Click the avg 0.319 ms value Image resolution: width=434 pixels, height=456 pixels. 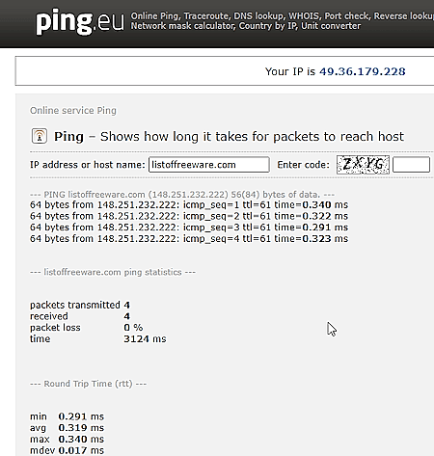(x=81, y=428)
